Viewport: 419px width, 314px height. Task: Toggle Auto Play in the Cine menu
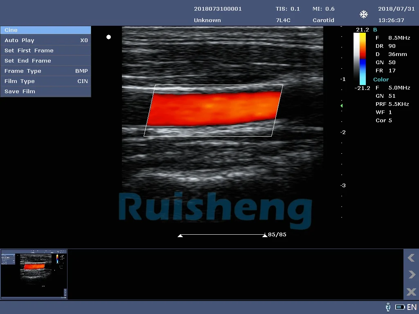(45, 40)
